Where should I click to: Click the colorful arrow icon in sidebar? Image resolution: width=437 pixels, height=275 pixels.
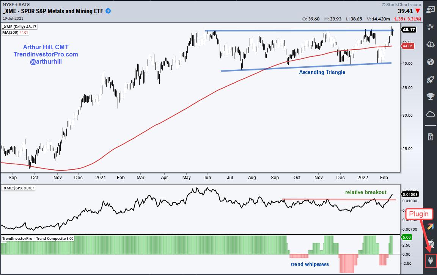431,227
